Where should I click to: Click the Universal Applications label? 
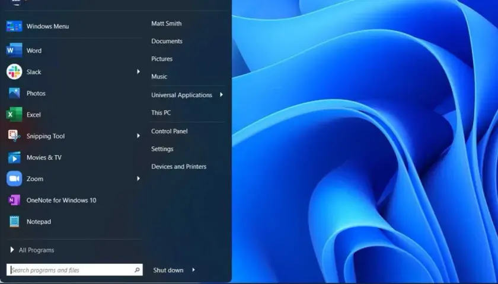(181, 95)
